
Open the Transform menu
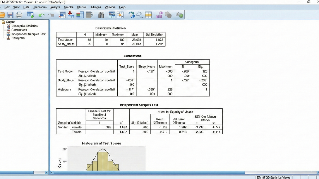[x=40, y=7]
